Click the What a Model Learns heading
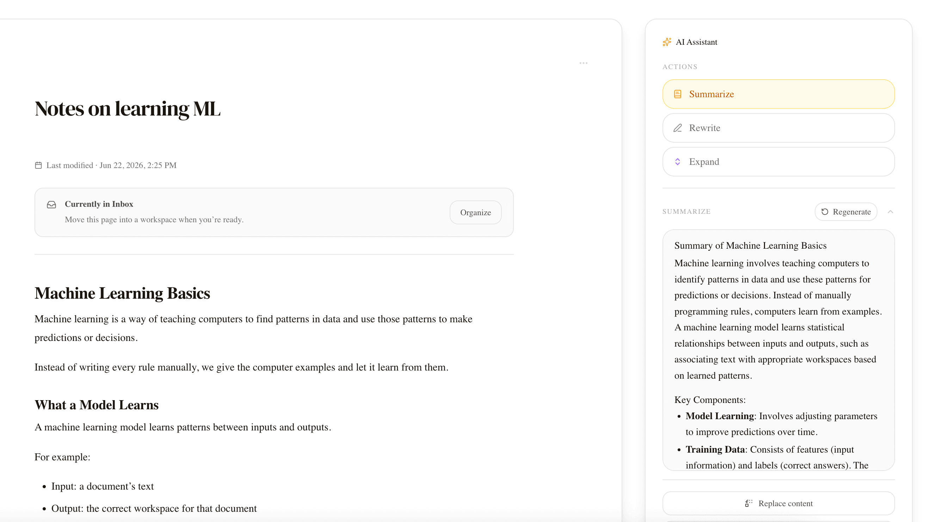This screenshot has height=522, width=931. (97, 405)
